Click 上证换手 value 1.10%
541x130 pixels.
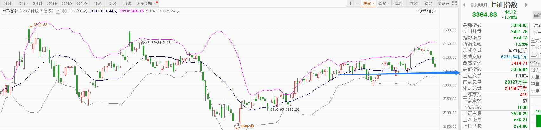coord(521,76)
